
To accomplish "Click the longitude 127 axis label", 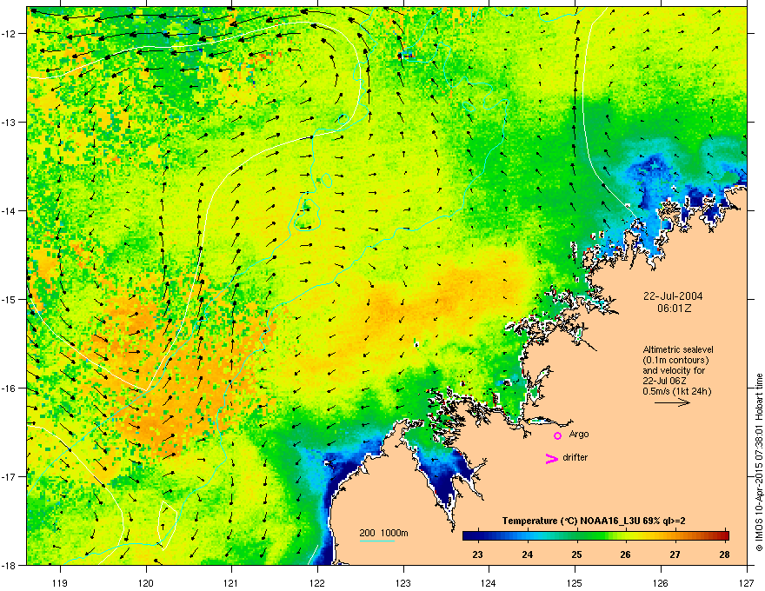I will click(x=747, y=582).
